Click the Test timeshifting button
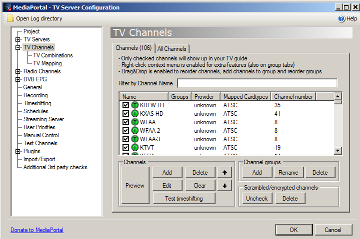The width and height of the screenshot is (360, 239). [184, 199]
